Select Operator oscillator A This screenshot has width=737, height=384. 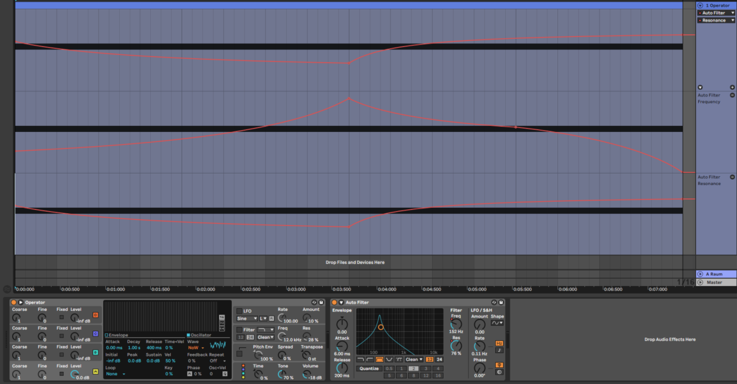coord(95,371)
